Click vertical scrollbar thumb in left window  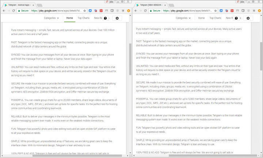pos(130,59)
